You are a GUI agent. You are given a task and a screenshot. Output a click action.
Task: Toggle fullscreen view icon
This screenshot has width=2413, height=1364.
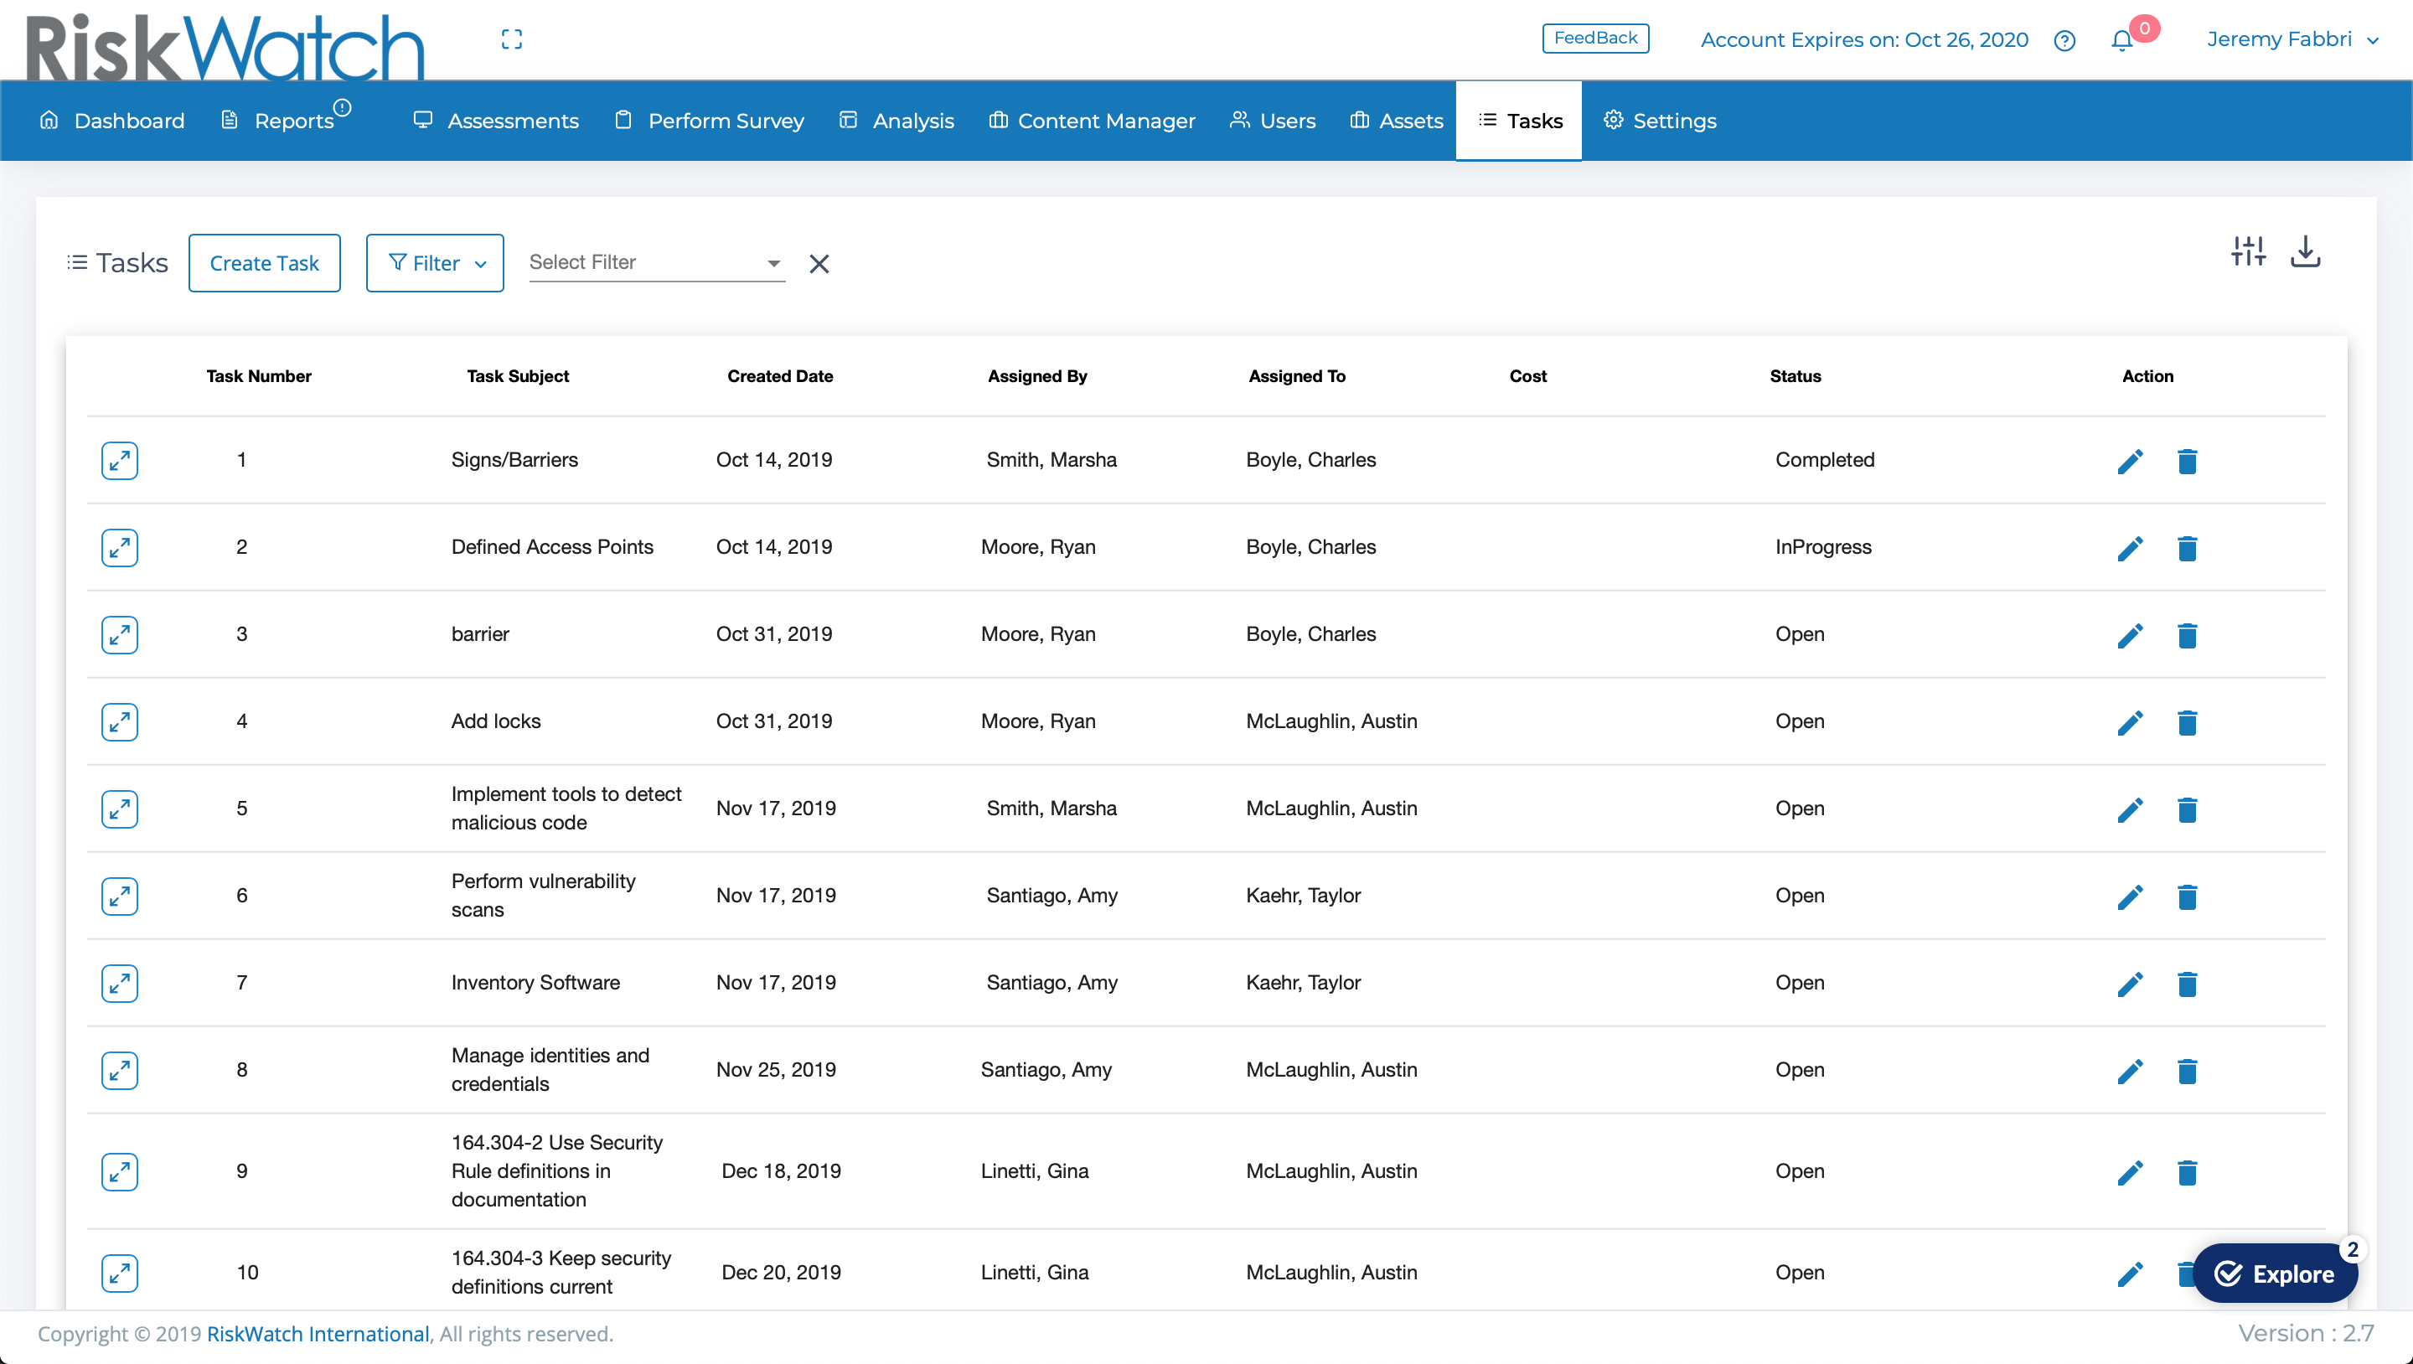point(513,39)
